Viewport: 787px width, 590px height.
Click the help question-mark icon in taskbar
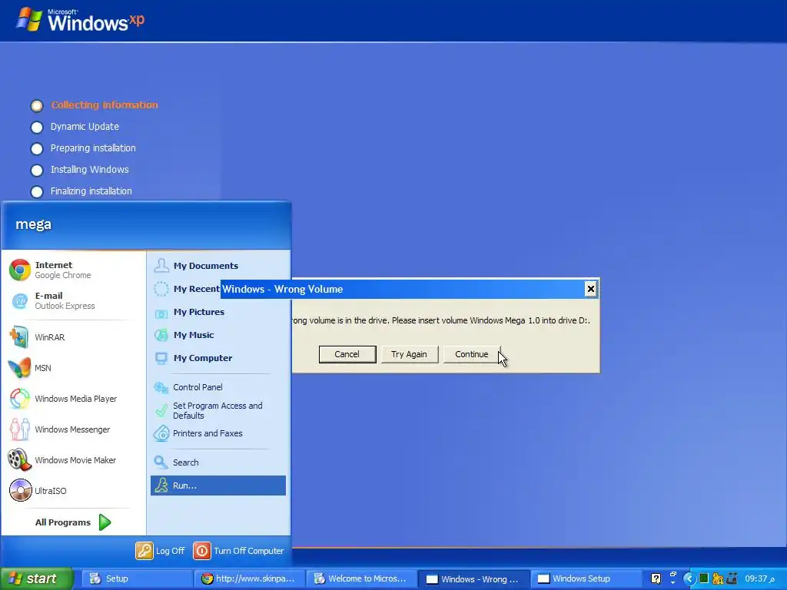point(656,579)
